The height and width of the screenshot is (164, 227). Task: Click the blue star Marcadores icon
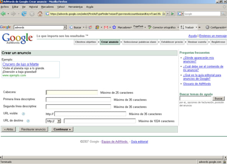coord(114,27)
